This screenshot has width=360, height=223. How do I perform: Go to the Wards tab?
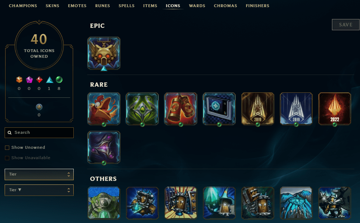click(197, 6)
